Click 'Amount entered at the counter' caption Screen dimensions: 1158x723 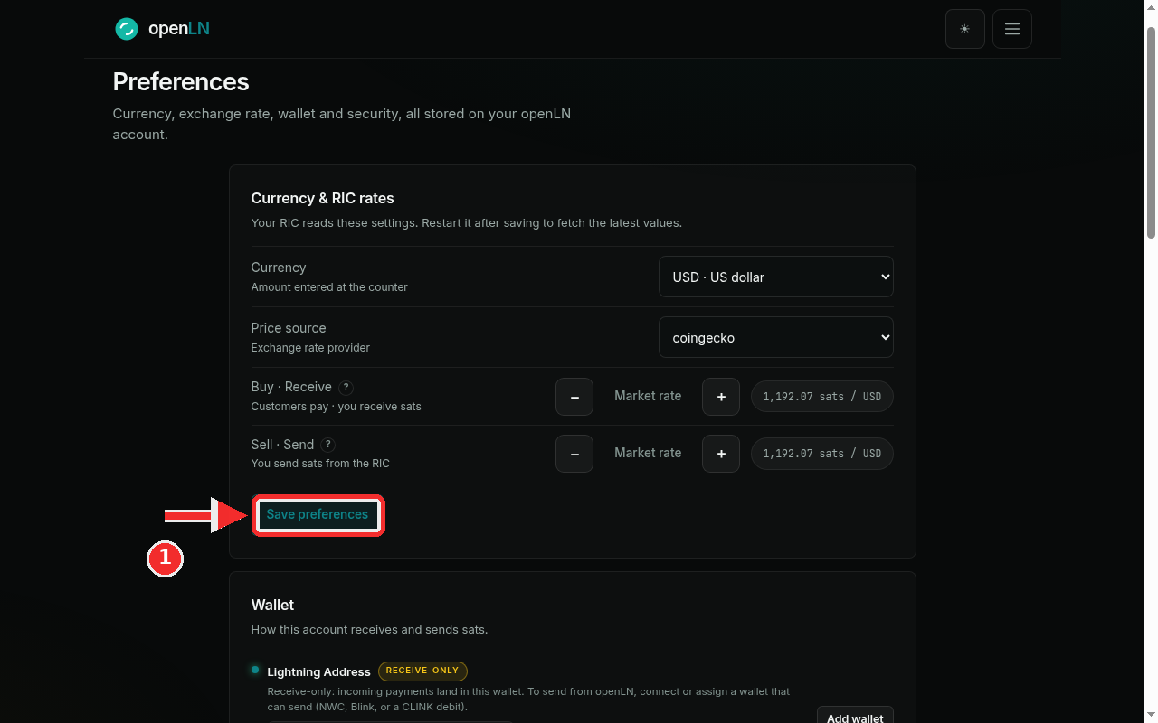pos(329,287)
